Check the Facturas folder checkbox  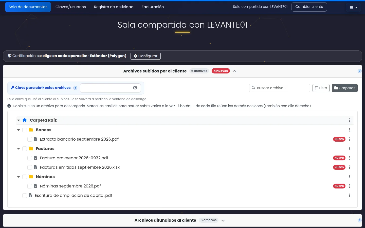[25, 149]
